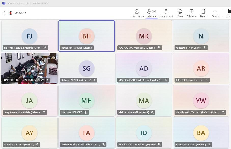
Task: Click name label Barhamou Abdou (Externe)
Action: tap(191, 144)
